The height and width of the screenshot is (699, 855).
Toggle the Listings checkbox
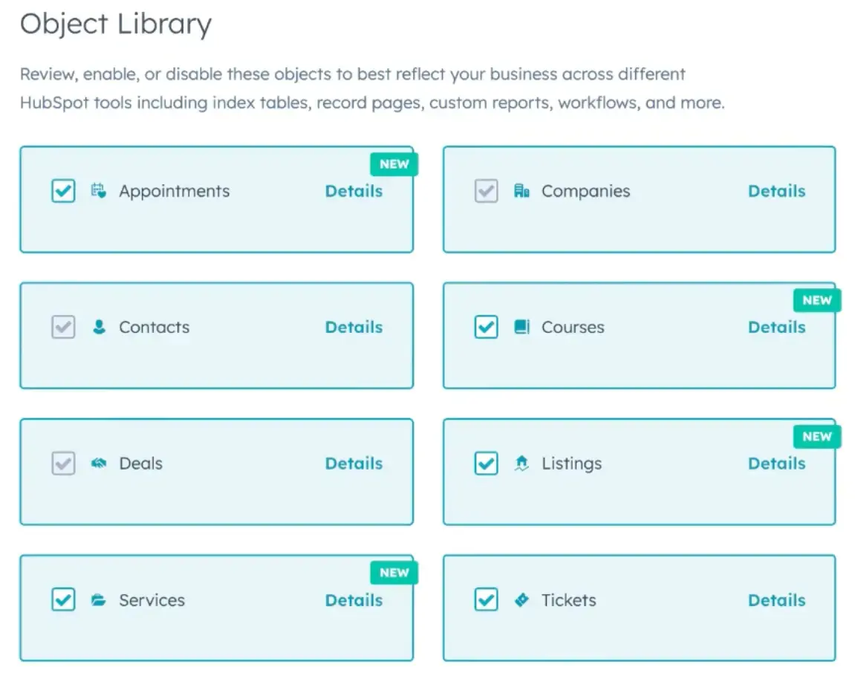point(486,464)
